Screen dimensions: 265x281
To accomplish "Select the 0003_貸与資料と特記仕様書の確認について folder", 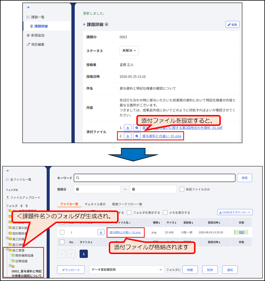I will 26,274.
